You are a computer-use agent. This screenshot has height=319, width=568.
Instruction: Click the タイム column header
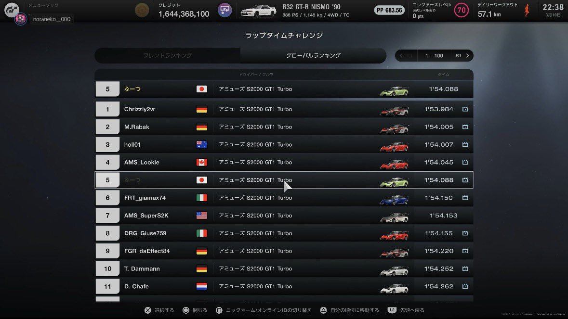(x=443, y=75)
